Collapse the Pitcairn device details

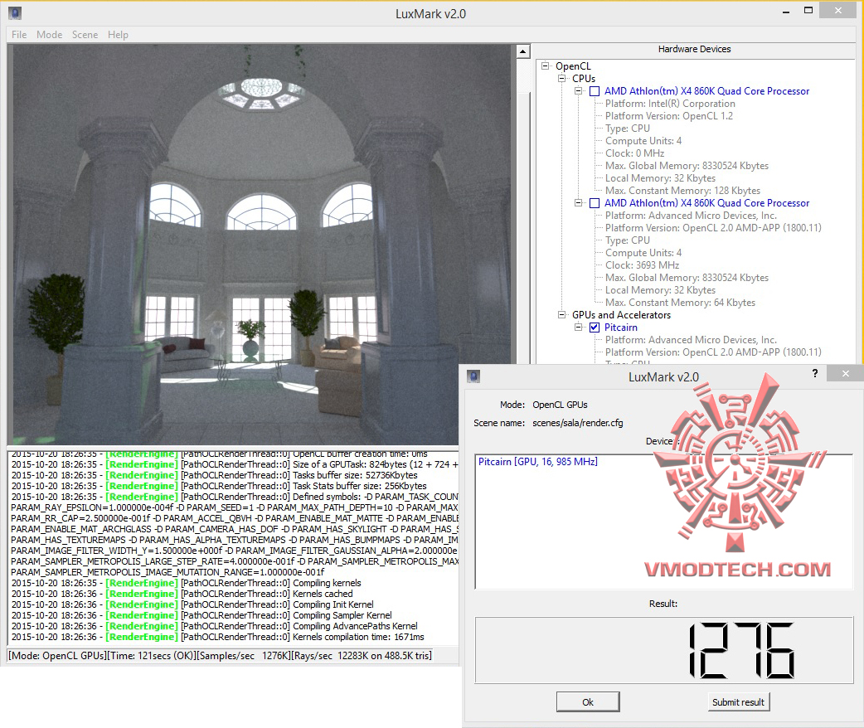click(578, 327)
